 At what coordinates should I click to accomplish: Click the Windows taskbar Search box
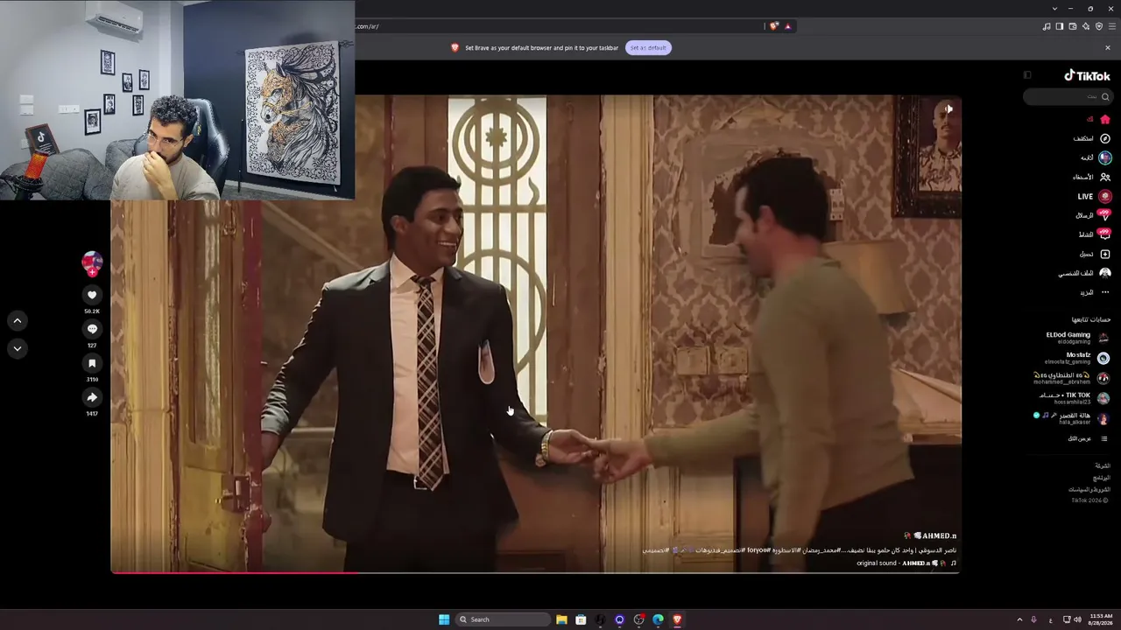click(504, 619)
